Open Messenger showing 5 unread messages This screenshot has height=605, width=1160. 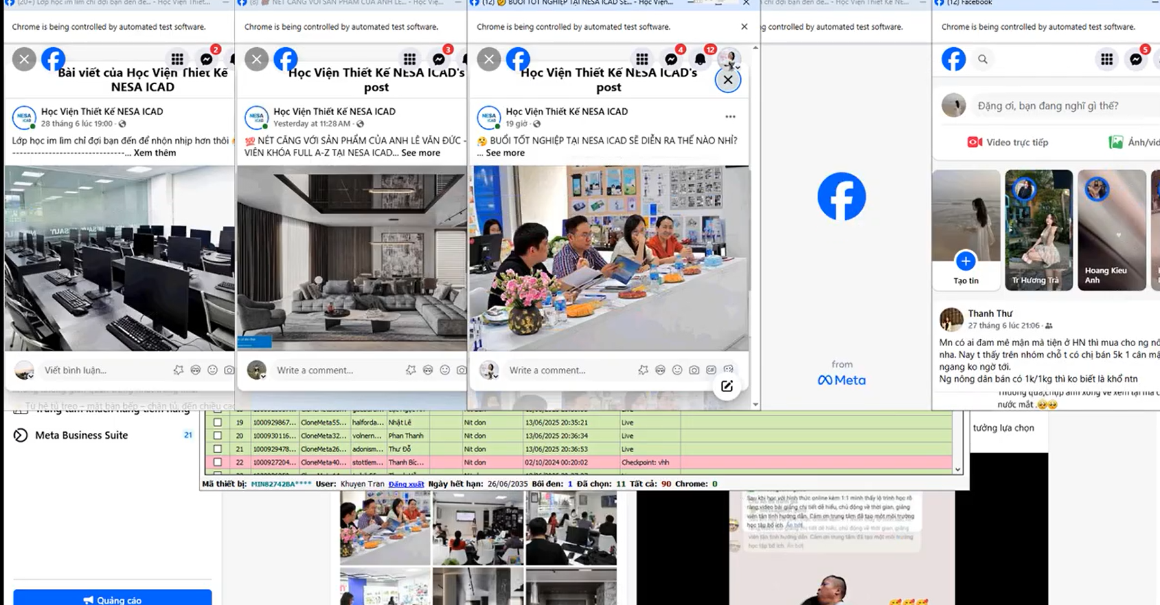(x=1136, y=60)
